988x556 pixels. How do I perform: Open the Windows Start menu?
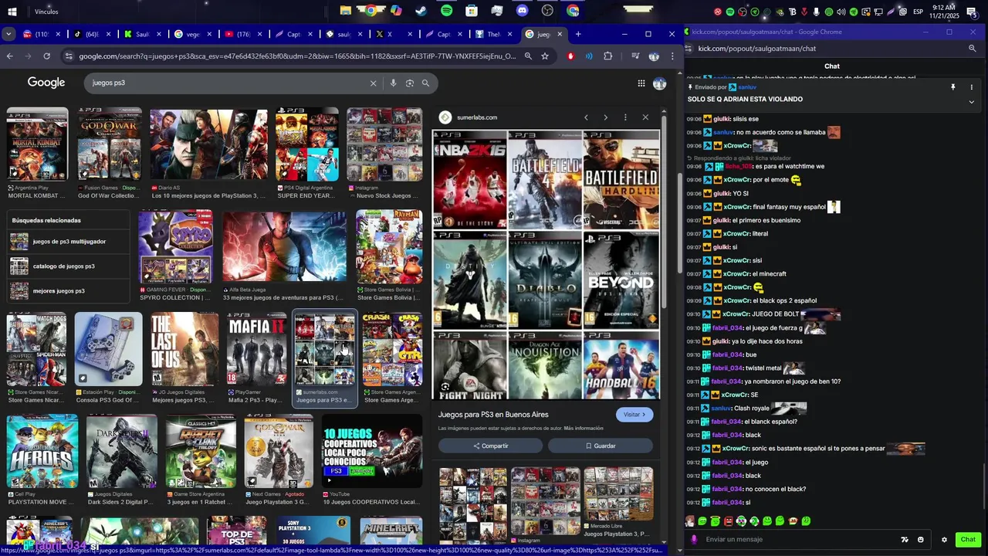[x=12, y=12]
